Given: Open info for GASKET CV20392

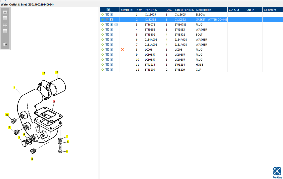Looking at the screenshot, I should tap(112, 20).
